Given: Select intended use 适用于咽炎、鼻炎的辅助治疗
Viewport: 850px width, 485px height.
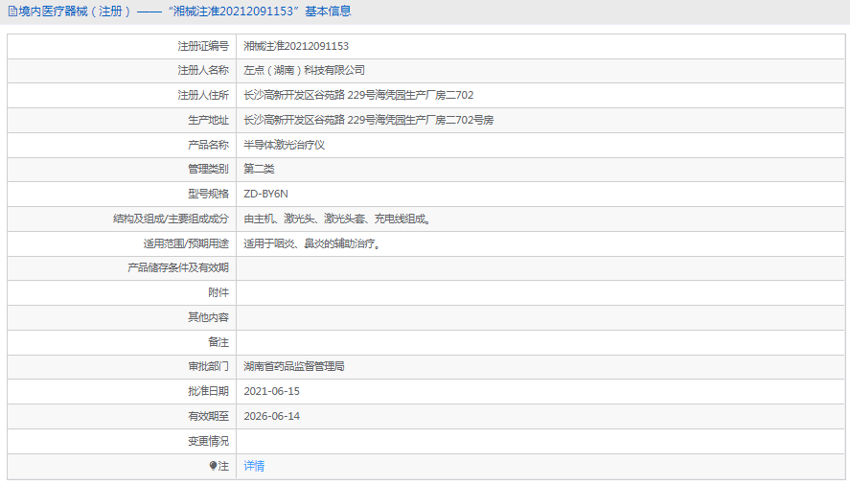Looking at the screenshot, I should tap(310, 243).
